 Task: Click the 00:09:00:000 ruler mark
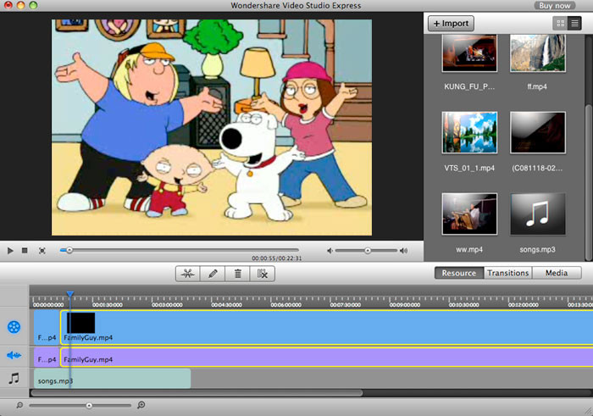(405, 304)
